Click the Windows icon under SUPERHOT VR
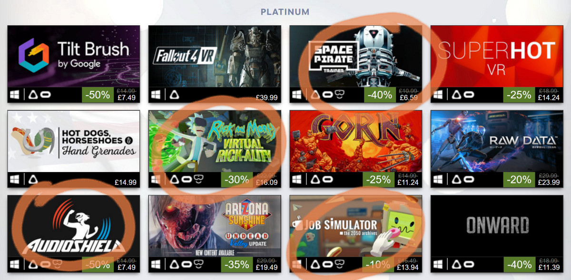The width and height of the screenshot is (571, 280). click(439, 95)
